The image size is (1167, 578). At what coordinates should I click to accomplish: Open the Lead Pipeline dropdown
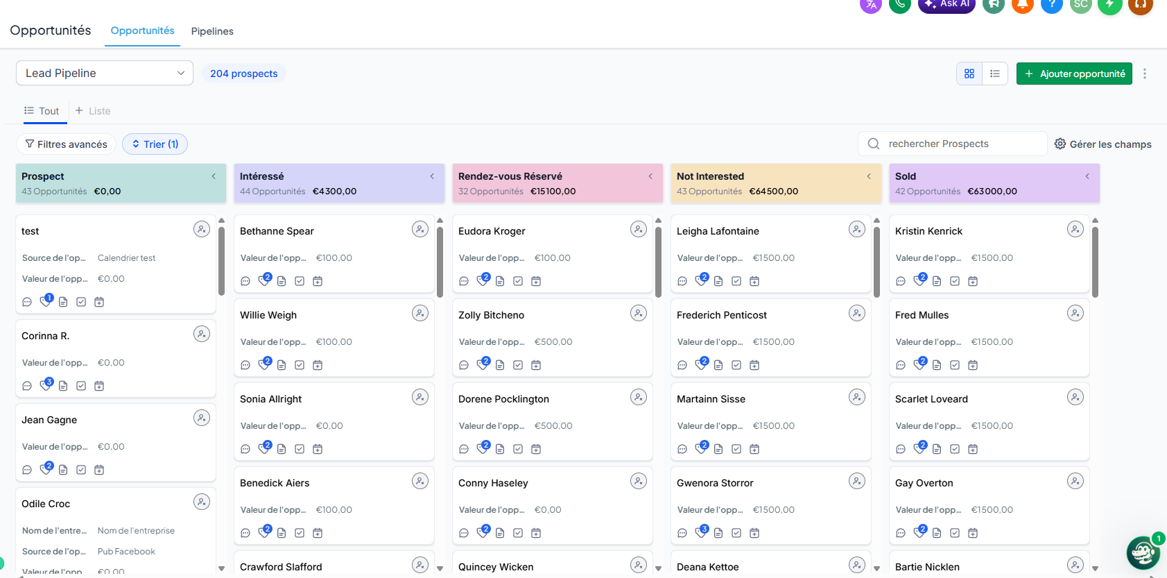(x=105, y=73)
